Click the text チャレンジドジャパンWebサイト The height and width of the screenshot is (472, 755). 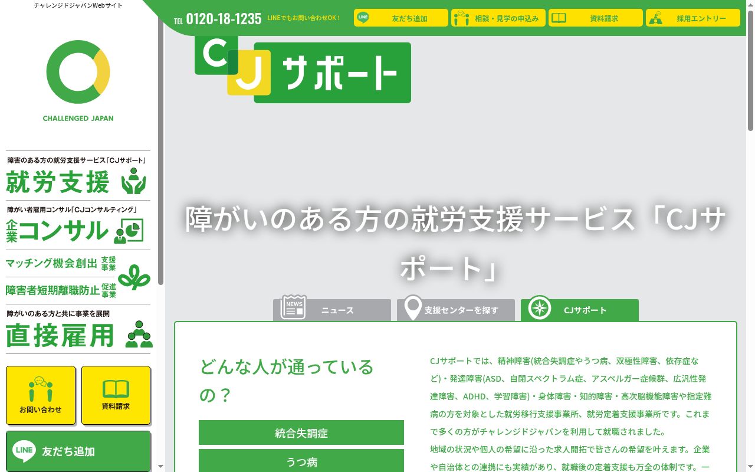[x=78, y=5]
